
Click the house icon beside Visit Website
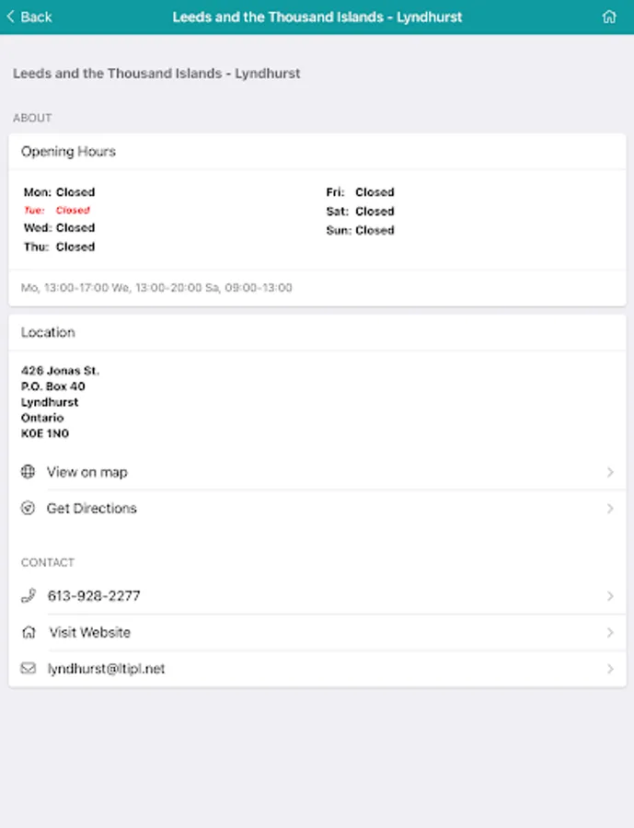click(x=28, y=632)
